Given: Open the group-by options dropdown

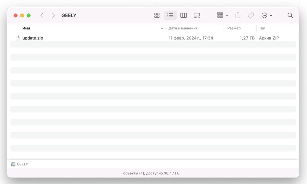Looking at the screenshot, I should click(222, 15).
